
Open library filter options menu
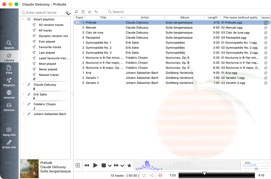click(x=68, y=13)
